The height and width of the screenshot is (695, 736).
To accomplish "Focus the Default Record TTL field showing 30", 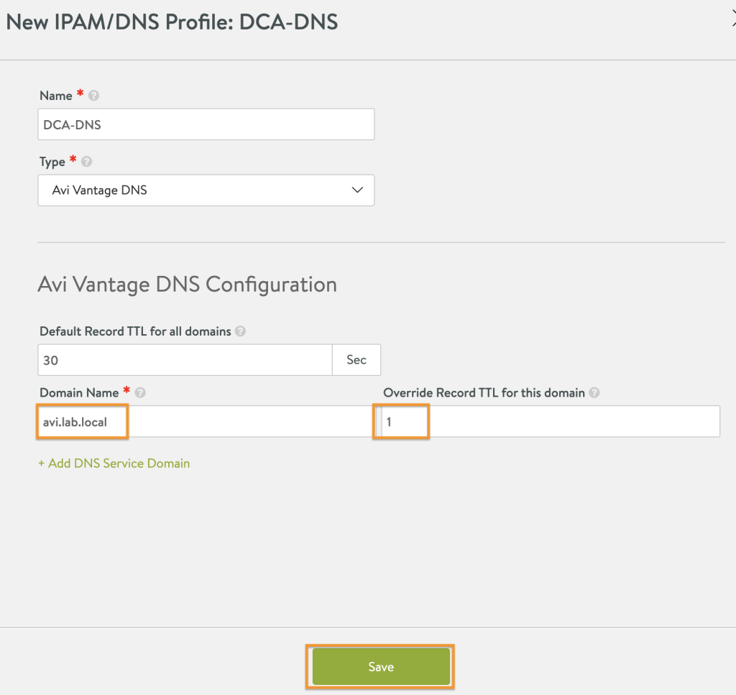I will 185,360.
